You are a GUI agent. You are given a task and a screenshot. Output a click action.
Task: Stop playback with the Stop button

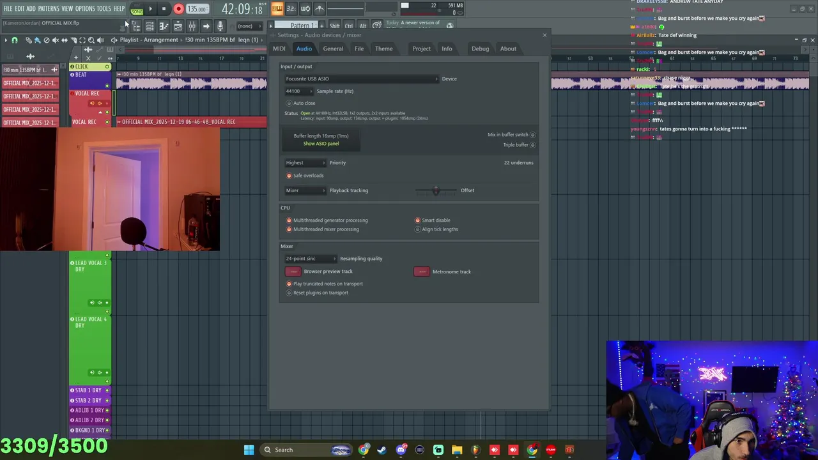(x=164, y=9)
